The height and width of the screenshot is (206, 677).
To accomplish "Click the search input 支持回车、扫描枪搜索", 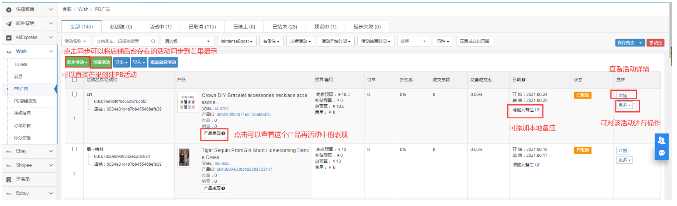I will click(x=127, y=41).
